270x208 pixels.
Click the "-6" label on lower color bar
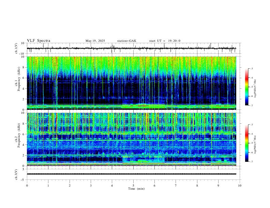pos(251,152)
